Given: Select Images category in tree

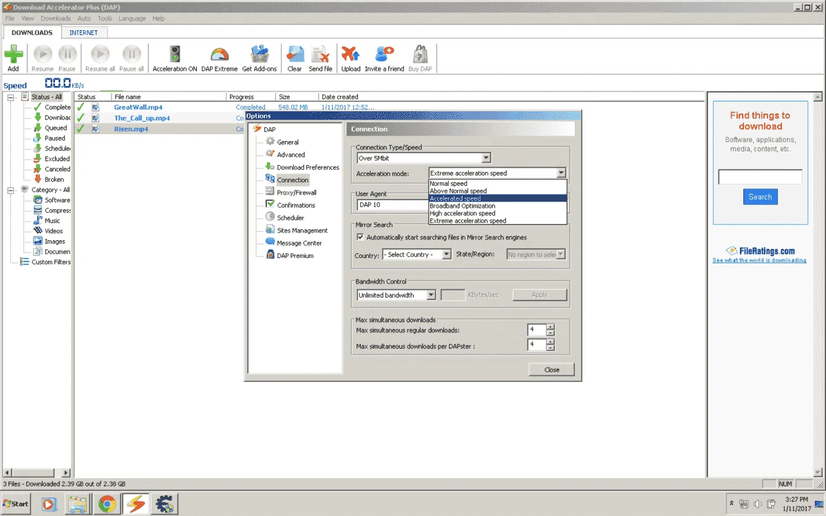Looking at the screenshot, I should (x=50, y=241).
